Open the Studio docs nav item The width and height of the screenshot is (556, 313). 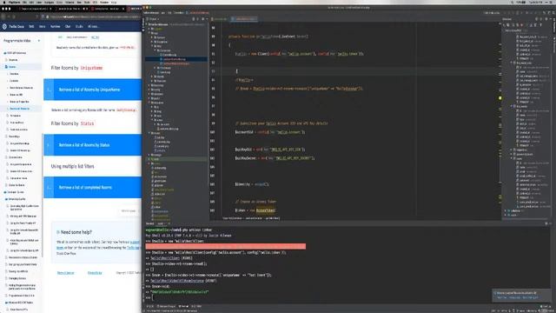[x=79, y=27]
